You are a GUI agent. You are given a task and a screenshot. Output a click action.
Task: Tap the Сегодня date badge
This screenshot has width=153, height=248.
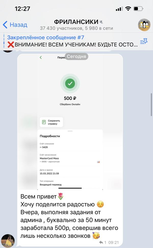pos(76,57)
